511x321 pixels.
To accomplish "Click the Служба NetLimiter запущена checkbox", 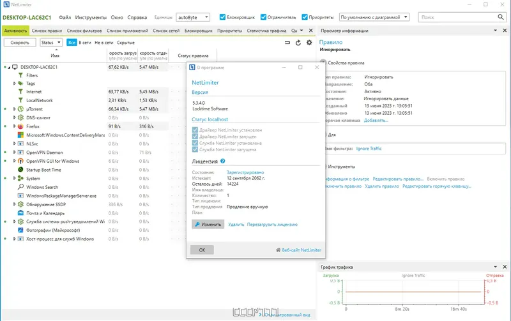I will pos(195,149).
